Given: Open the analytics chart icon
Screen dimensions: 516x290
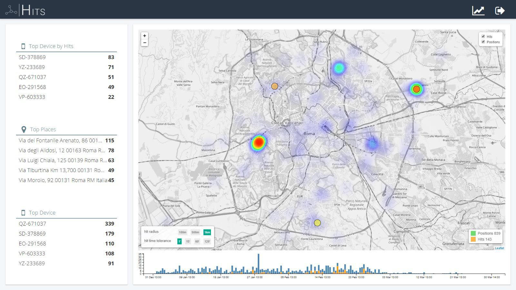Looking at the screenshot, I should point(478,11).
